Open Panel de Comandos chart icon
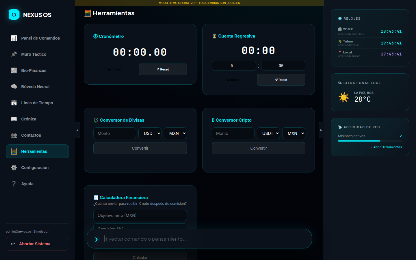This screenshot has width=416, height=260. coord(14,38)
